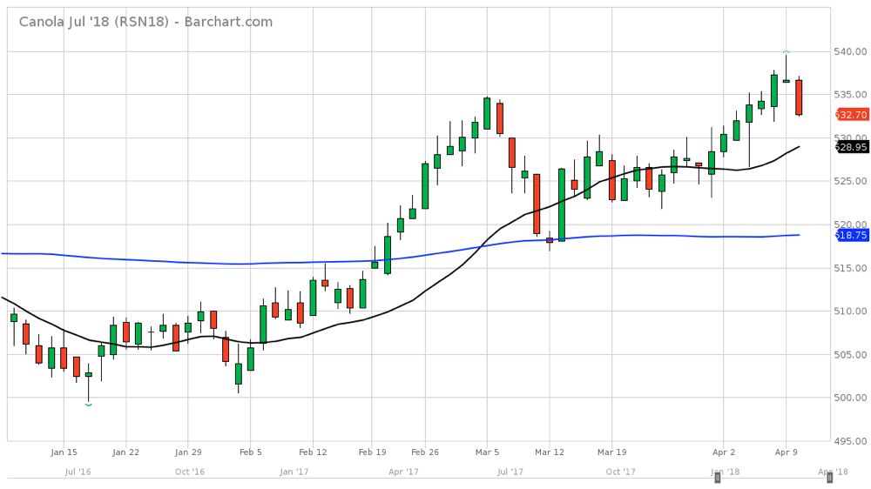Image resolution: width=871 pixels, height=489 pixels.
Task: Jump to Jul '17 on the range navigator
Action: pos(510,472)
